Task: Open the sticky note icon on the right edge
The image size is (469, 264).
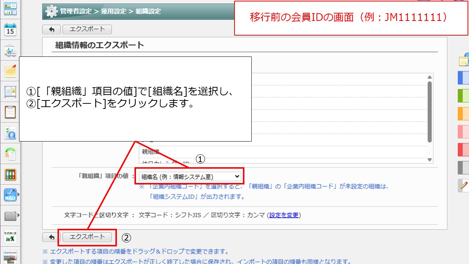Action: click(x=464, y=60)
